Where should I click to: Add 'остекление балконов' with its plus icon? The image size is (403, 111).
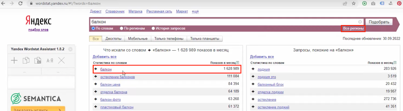[x=96, y=76]
